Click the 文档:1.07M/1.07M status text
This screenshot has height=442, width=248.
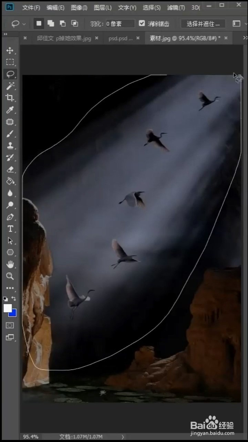80,436
